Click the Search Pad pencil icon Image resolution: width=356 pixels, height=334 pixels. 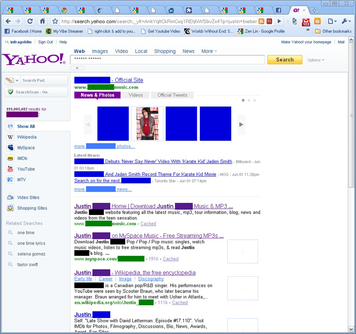point(10,80)
